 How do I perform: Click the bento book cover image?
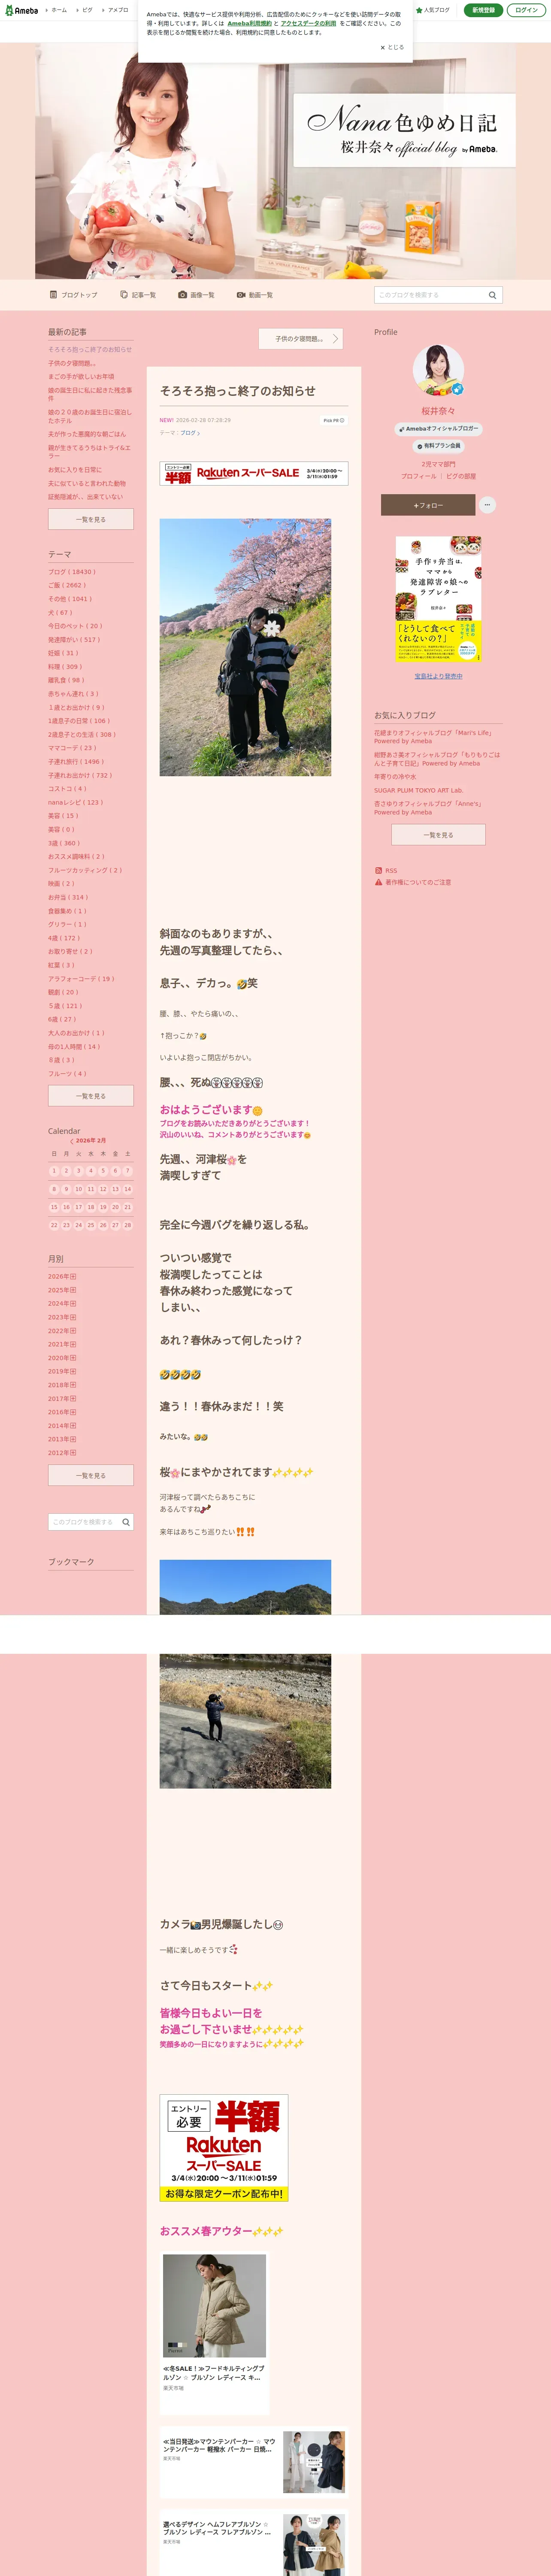pos(438,599)
